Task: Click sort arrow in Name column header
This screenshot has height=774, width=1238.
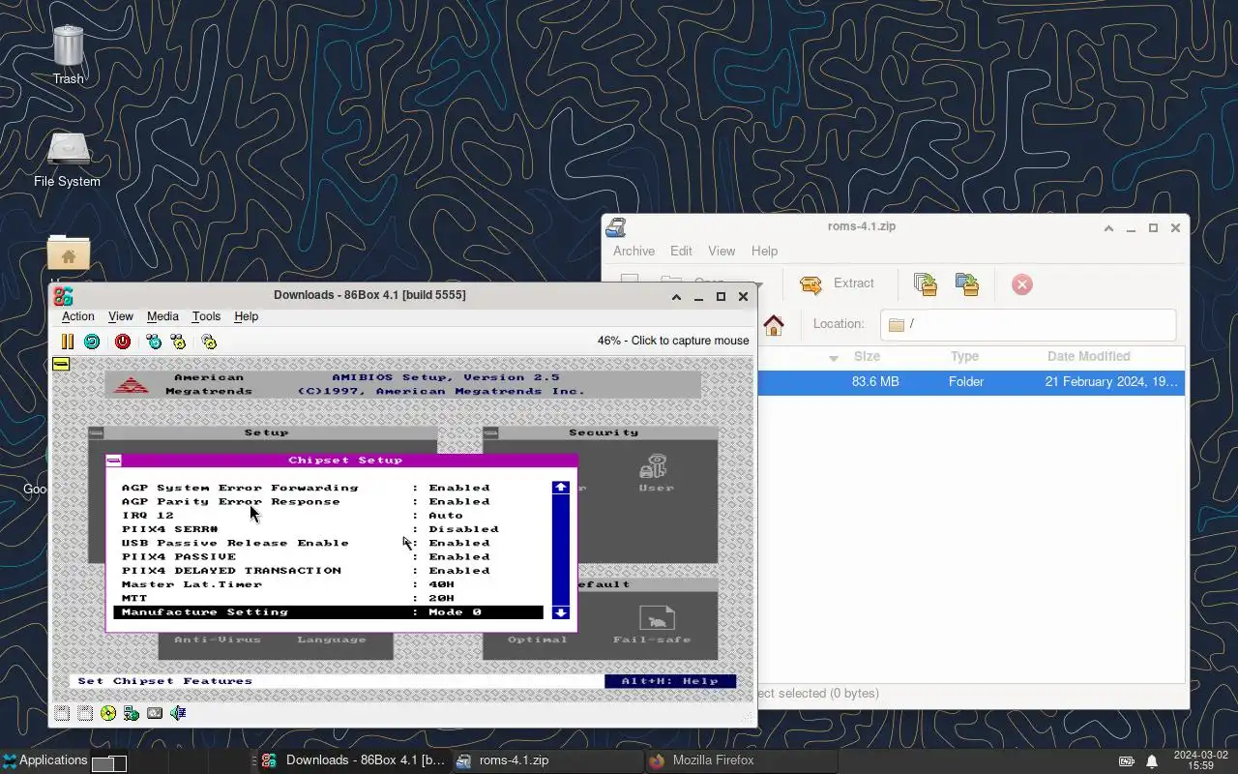Action: (x=834, y=358)
